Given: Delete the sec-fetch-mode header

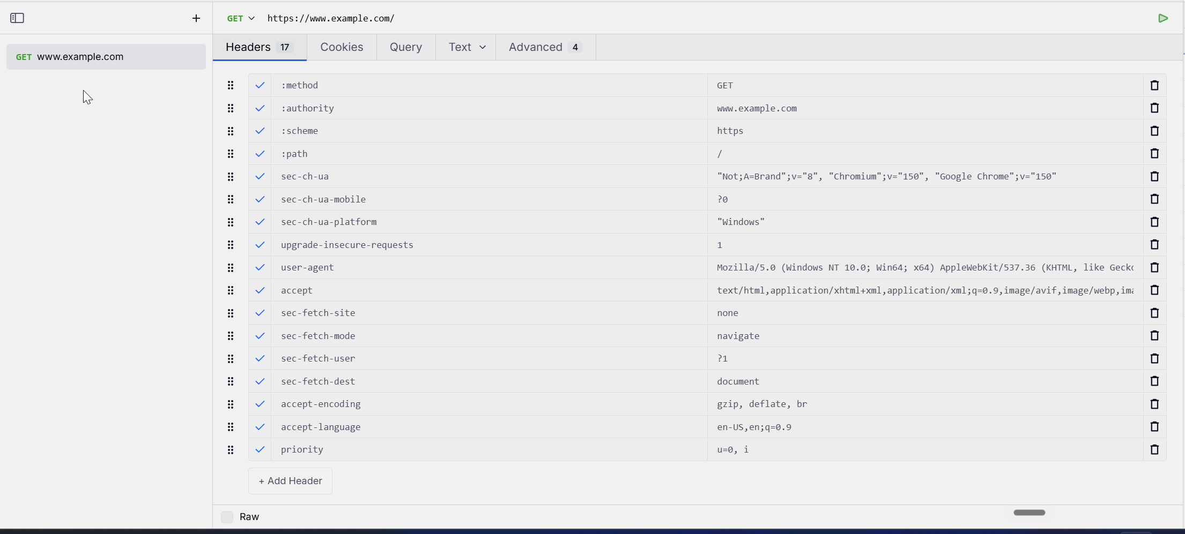Looking at the screenshot, I should tap(1154, 336).
